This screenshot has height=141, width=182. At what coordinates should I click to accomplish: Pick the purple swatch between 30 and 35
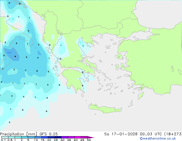point(64,137)
